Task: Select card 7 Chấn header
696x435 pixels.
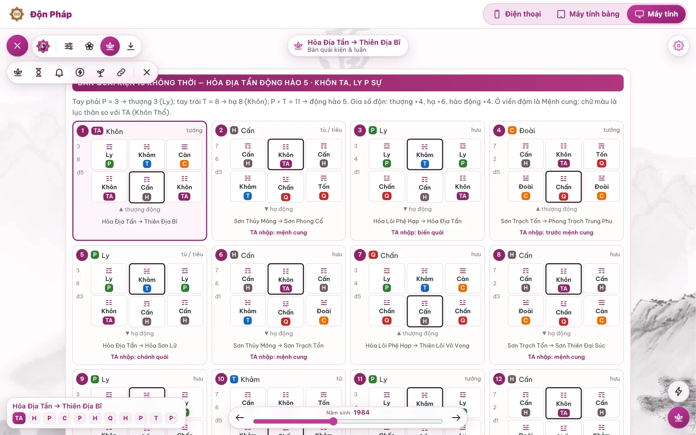Action: pyautogui.click(x=418, y=255)
